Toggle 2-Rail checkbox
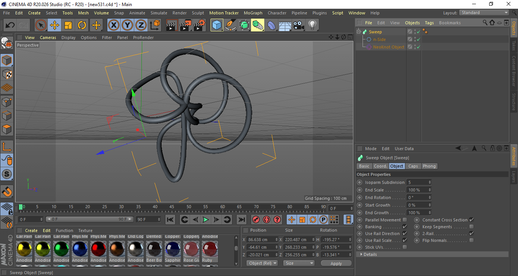The image size is (518, 276). coord(471,234)
